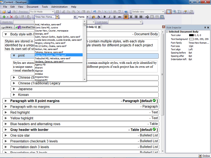Open the Edit menu
Screen dimensions: 211x158
pyautogui.click(x=13, y=7)
